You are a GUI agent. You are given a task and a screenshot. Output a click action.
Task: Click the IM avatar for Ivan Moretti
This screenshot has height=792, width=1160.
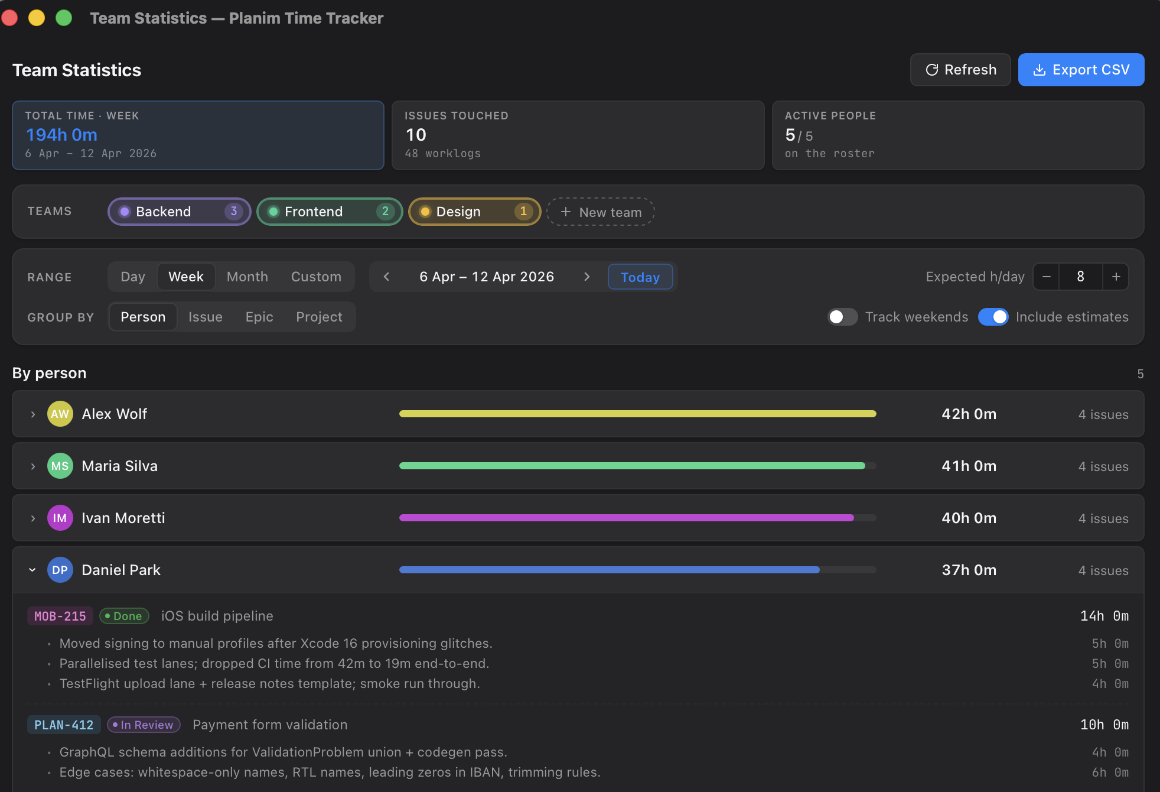(60, 518)
